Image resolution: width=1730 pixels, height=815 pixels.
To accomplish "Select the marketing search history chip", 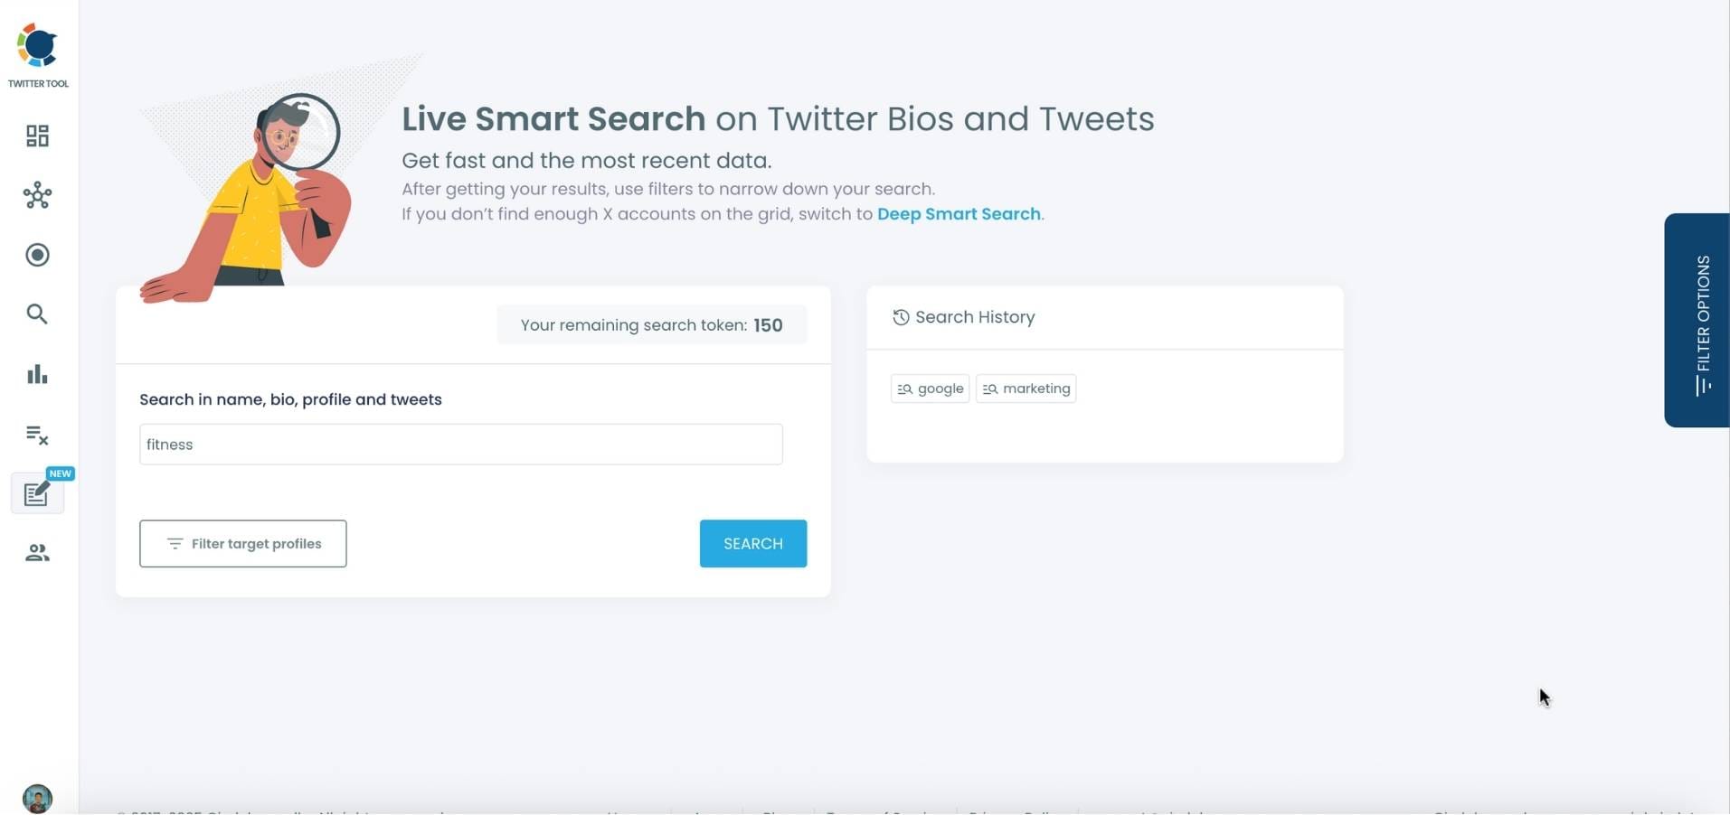I will click(1026, 389).
